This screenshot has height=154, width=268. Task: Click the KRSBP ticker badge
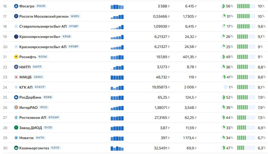point(74,46)
